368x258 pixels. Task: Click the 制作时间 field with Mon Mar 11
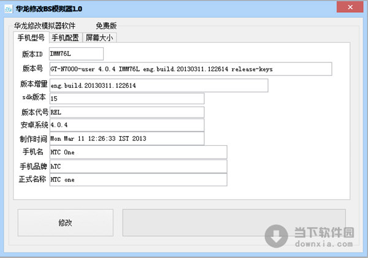[127, 138]
